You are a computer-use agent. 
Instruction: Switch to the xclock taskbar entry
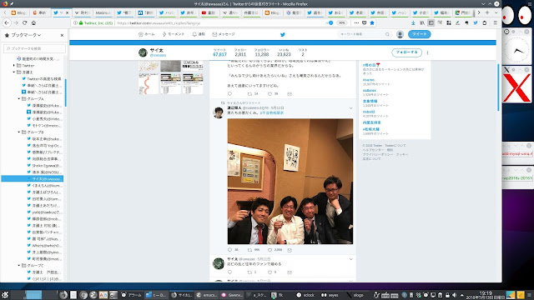pyautogui.click(x=305, y=295)
